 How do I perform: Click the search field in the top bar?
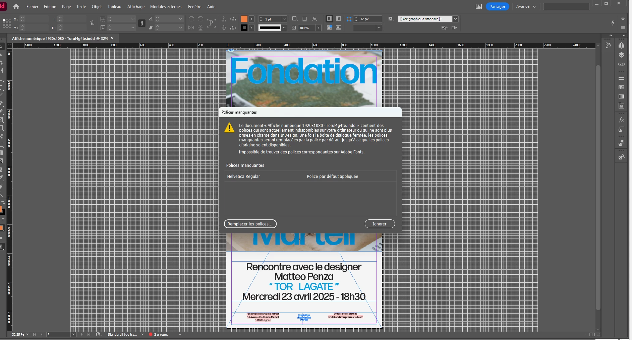click(x=566, y=6)
